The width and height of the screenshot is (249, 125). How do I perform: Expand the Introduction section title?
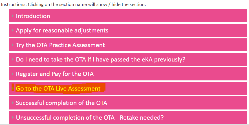pyautogui.click(x=33, y=16)
